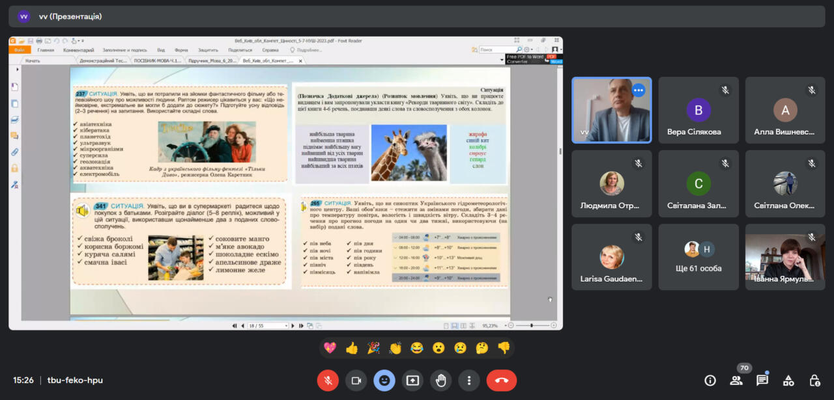The height and width of the screenshot is (400, 834).
Task: Select Іванна Ярмуль... video tile
Action: pyautogui.click(x=785, y=258)
